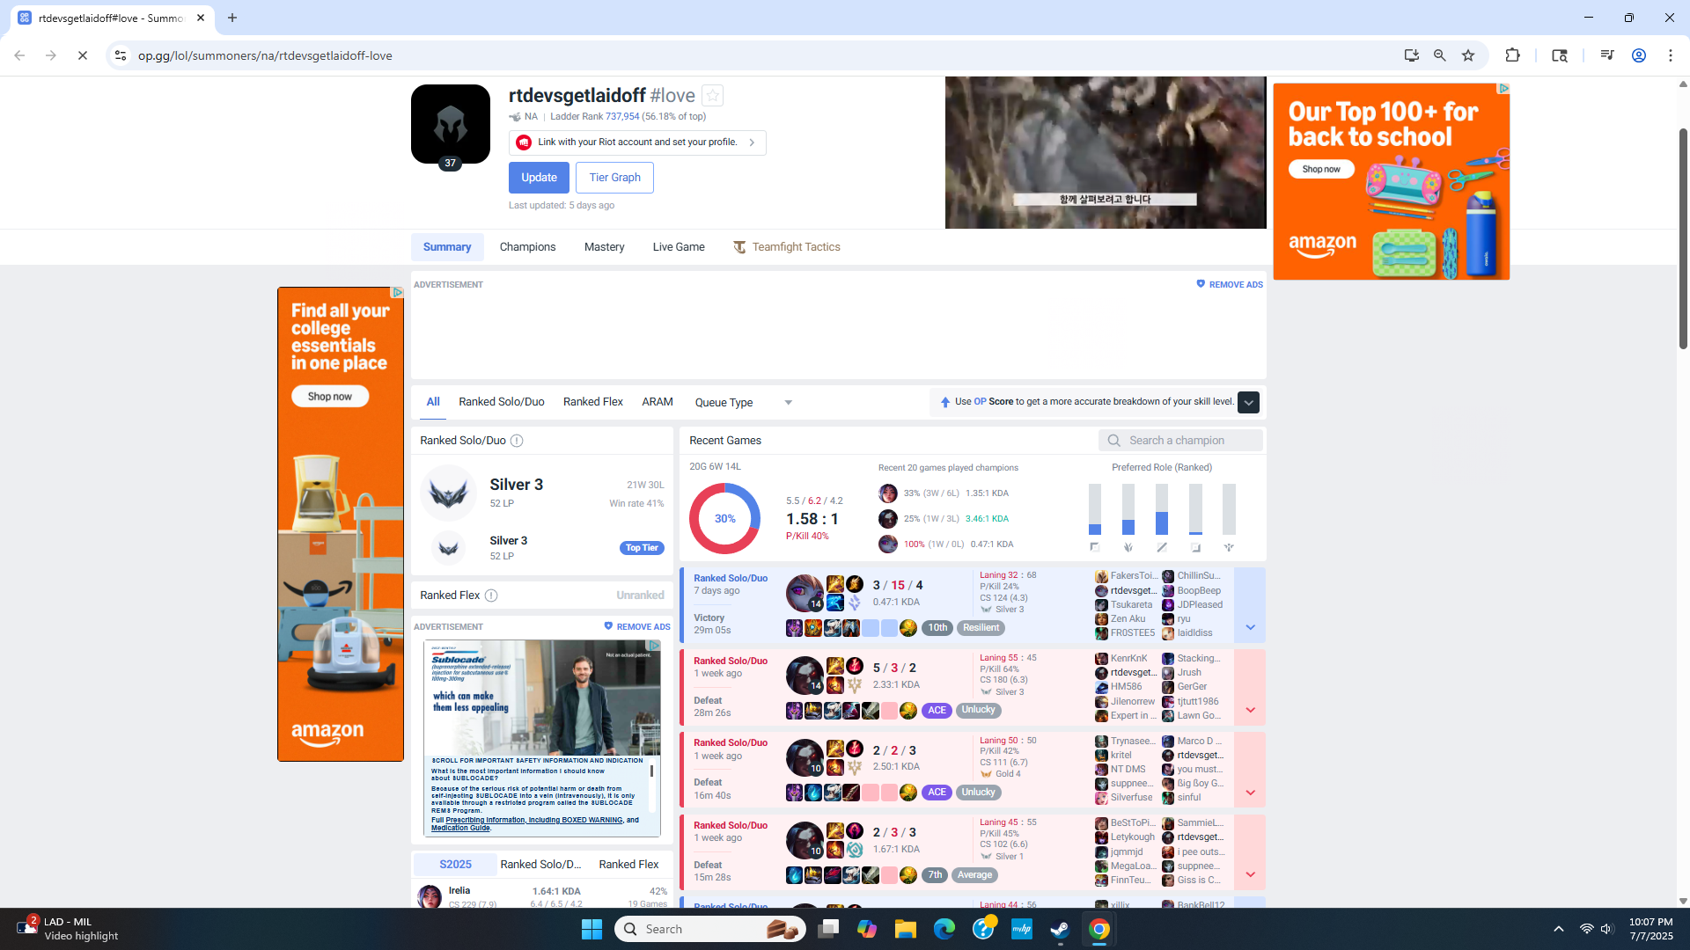Image resolution: width=1690 pixels, height=950 pixels.
Task: Click the mid lane role icon
Action: click(1162, 547)
